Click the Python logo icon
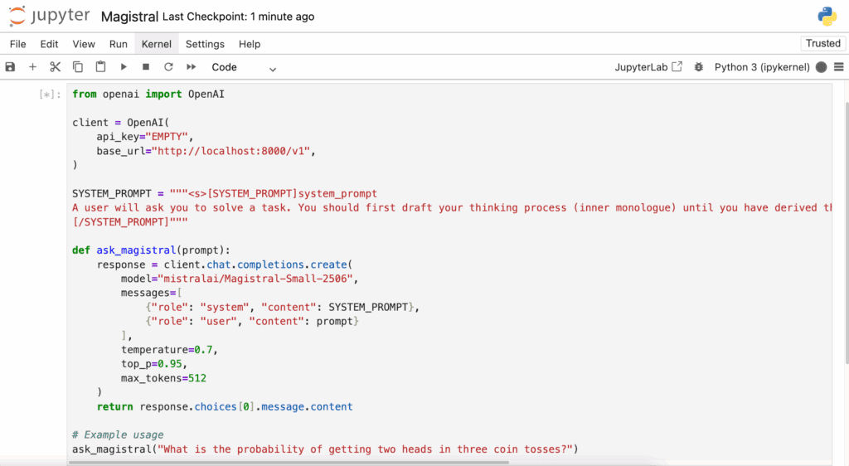Screen dimensions: 849x466 827,17
